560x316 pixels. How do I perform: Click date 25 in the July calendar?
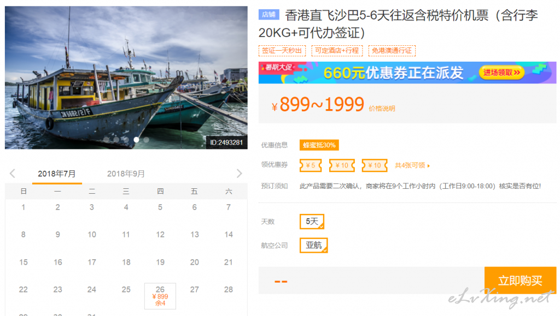tap(126, 290)
